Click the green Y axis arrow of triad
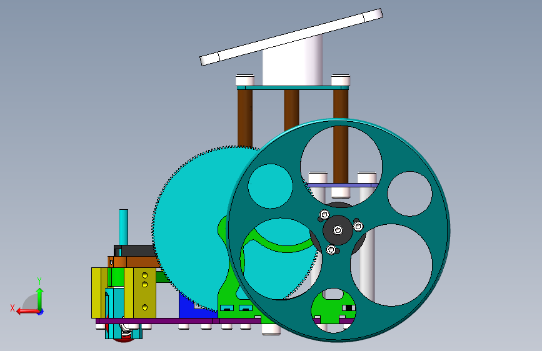Screen dimensions: 542x351 click(40, 298)
